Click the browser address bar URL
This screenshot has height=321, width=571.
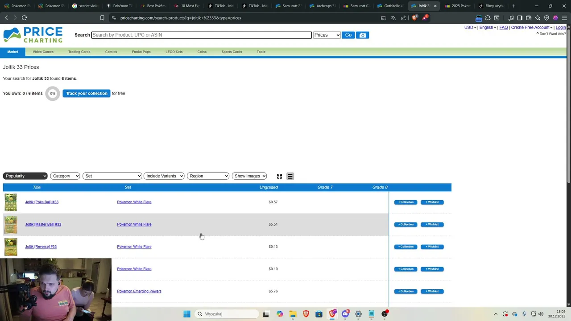tap(181, 18)
